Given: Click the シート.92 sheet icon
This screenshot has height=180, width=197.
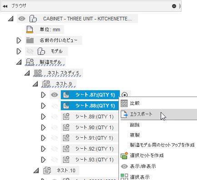Looking at the screenshot, I should click(66, 149).
